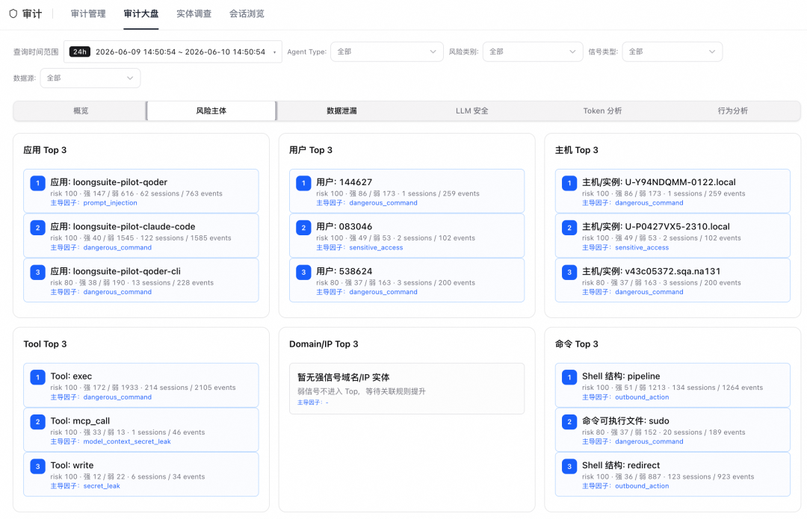807x519 pixels.
Task: Select the 审计大盘 menu item
Action: [x=141, y=14]
